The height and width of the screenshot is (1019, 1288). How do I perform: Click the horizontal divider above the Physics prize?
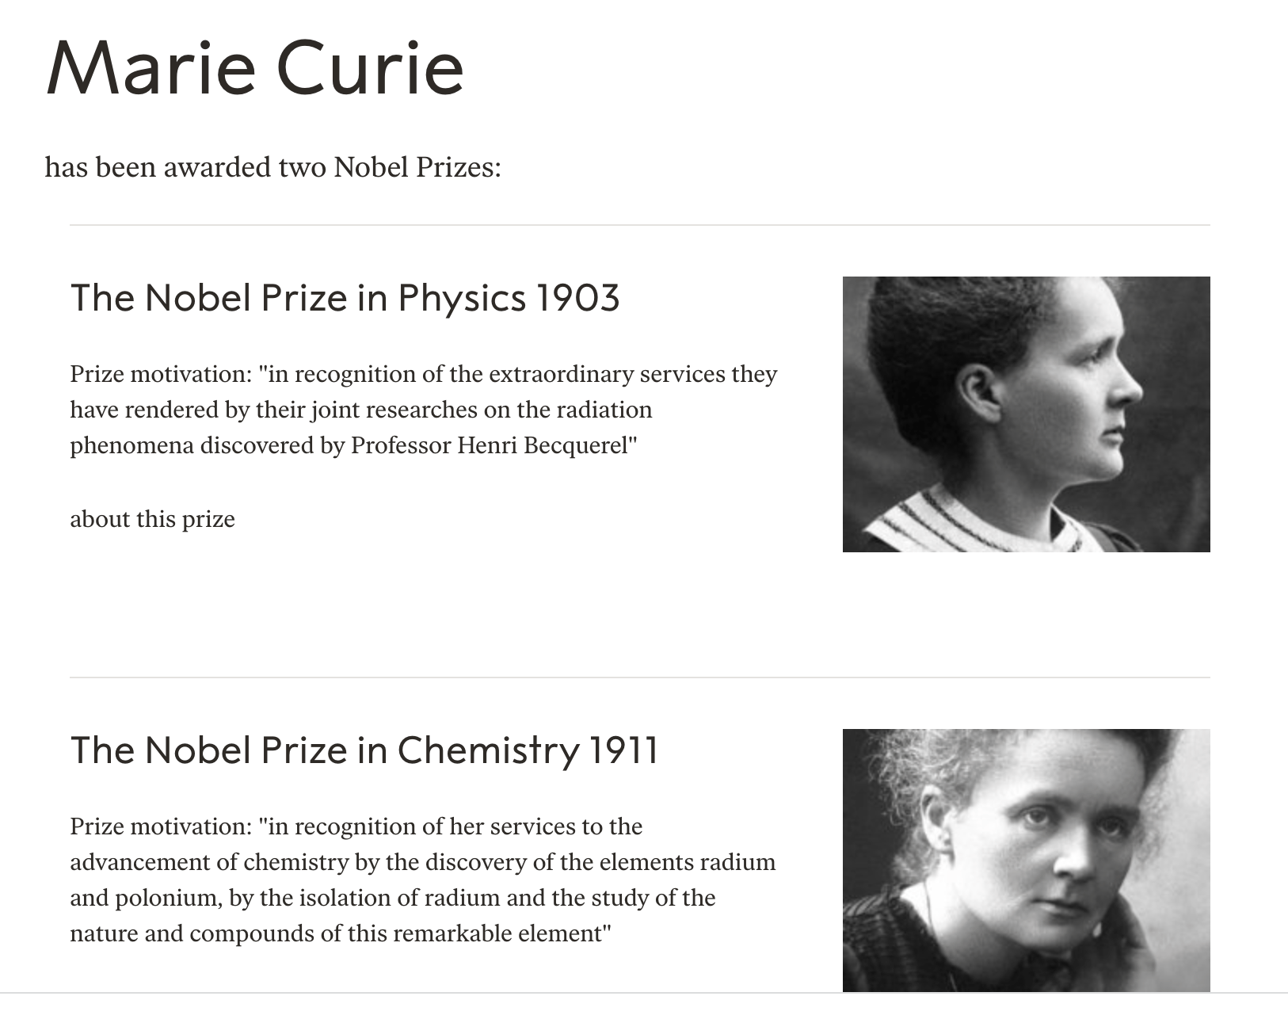pyautogui.click(x=639, y=225)
